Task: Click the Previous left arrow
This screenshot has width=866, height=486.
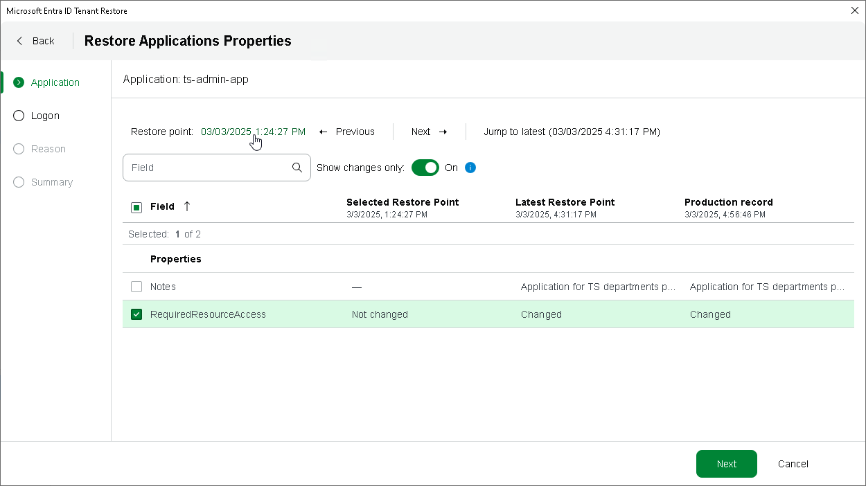Action: (x=324, y=132)
